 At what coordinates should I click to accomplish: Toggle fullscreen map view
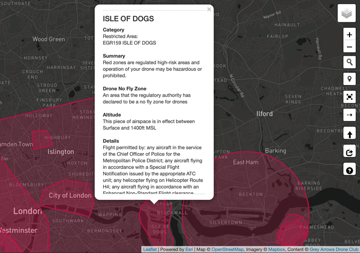pos(350,97)
